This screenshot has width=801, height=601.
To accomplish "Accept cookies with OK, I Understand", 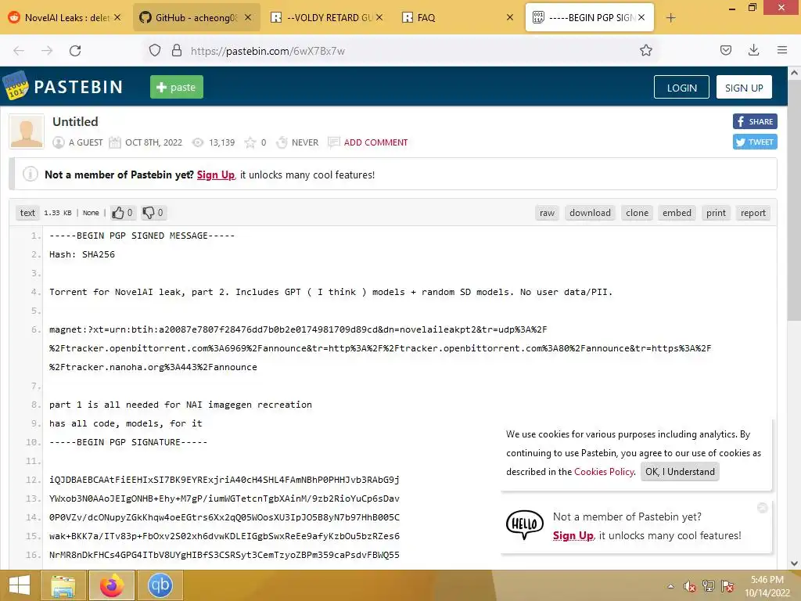I will click(x=680, y=472).
